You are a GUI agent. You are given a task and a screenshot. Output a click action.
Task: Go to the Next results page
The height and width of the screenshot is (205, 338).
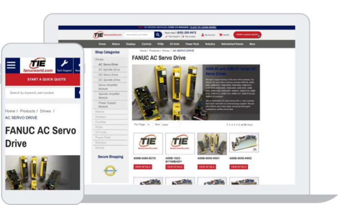click(250, 124)
